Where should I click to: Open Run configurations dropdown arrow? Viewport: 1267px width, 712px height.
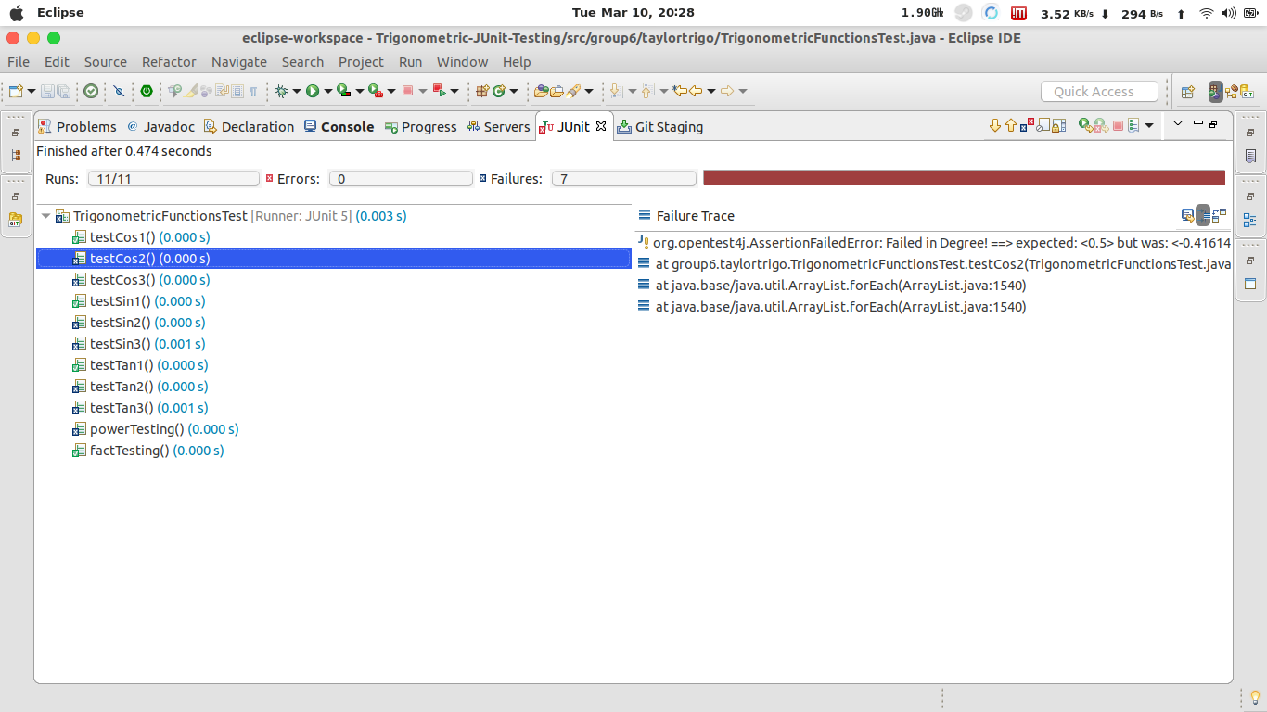[x=327, y=91]
